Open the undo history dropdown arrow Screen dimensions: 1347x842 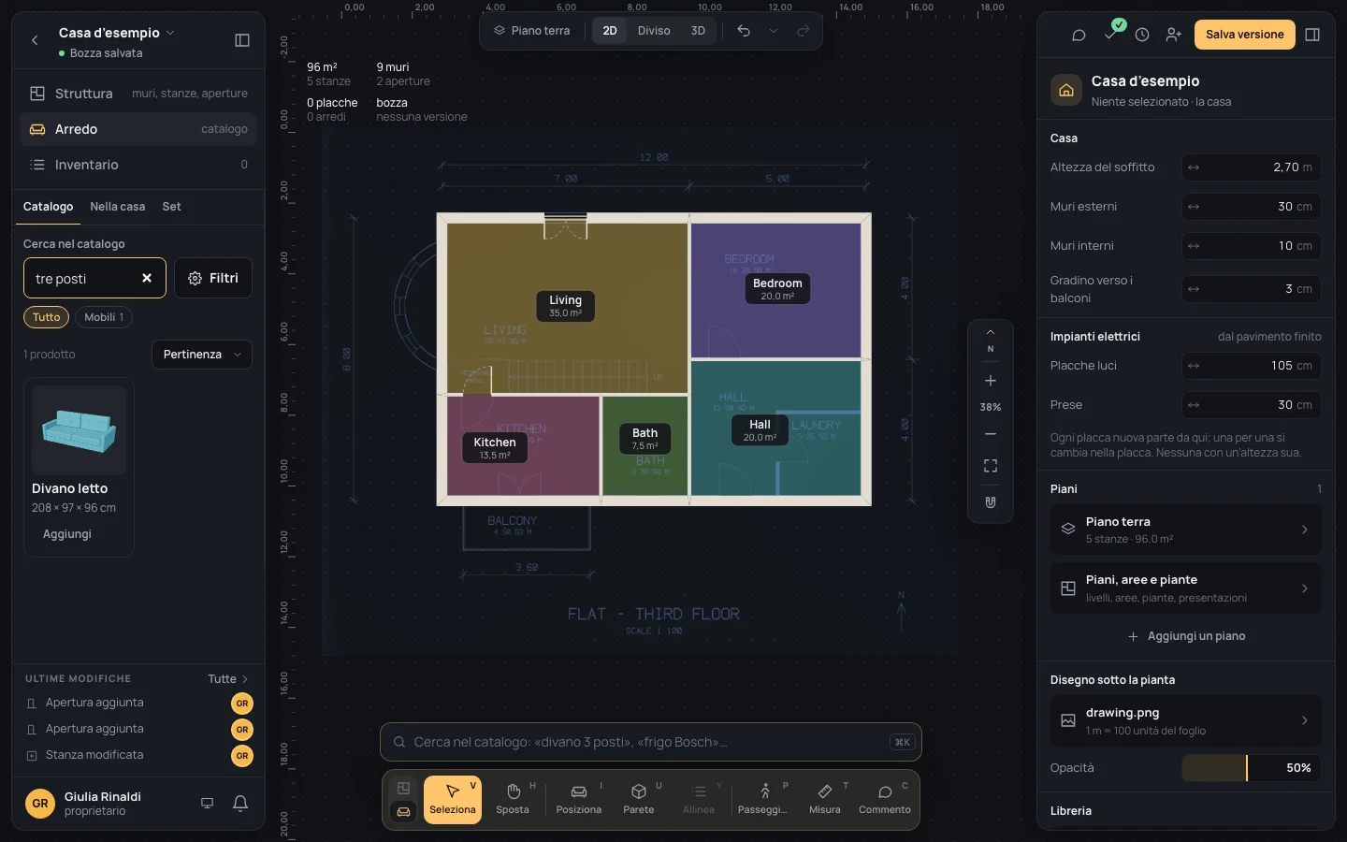[x=774, y=31]
